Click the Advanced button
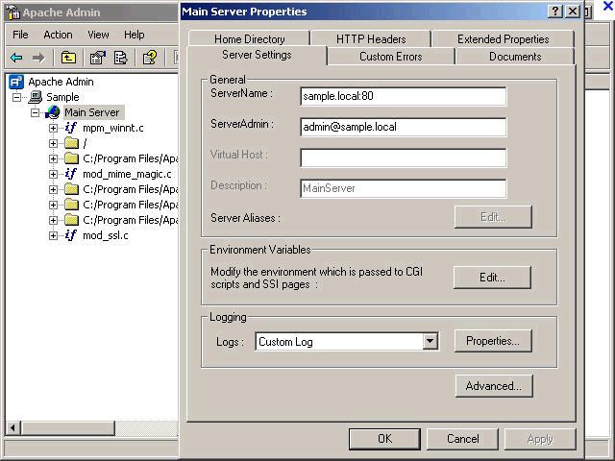This screenshot has height=461, width=615. pos(494,386)
